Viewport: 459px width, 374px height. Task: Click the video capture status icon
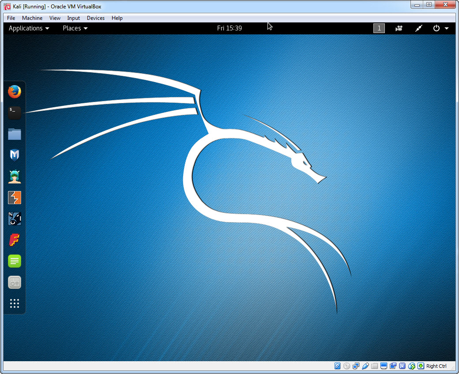coord(393,366)
